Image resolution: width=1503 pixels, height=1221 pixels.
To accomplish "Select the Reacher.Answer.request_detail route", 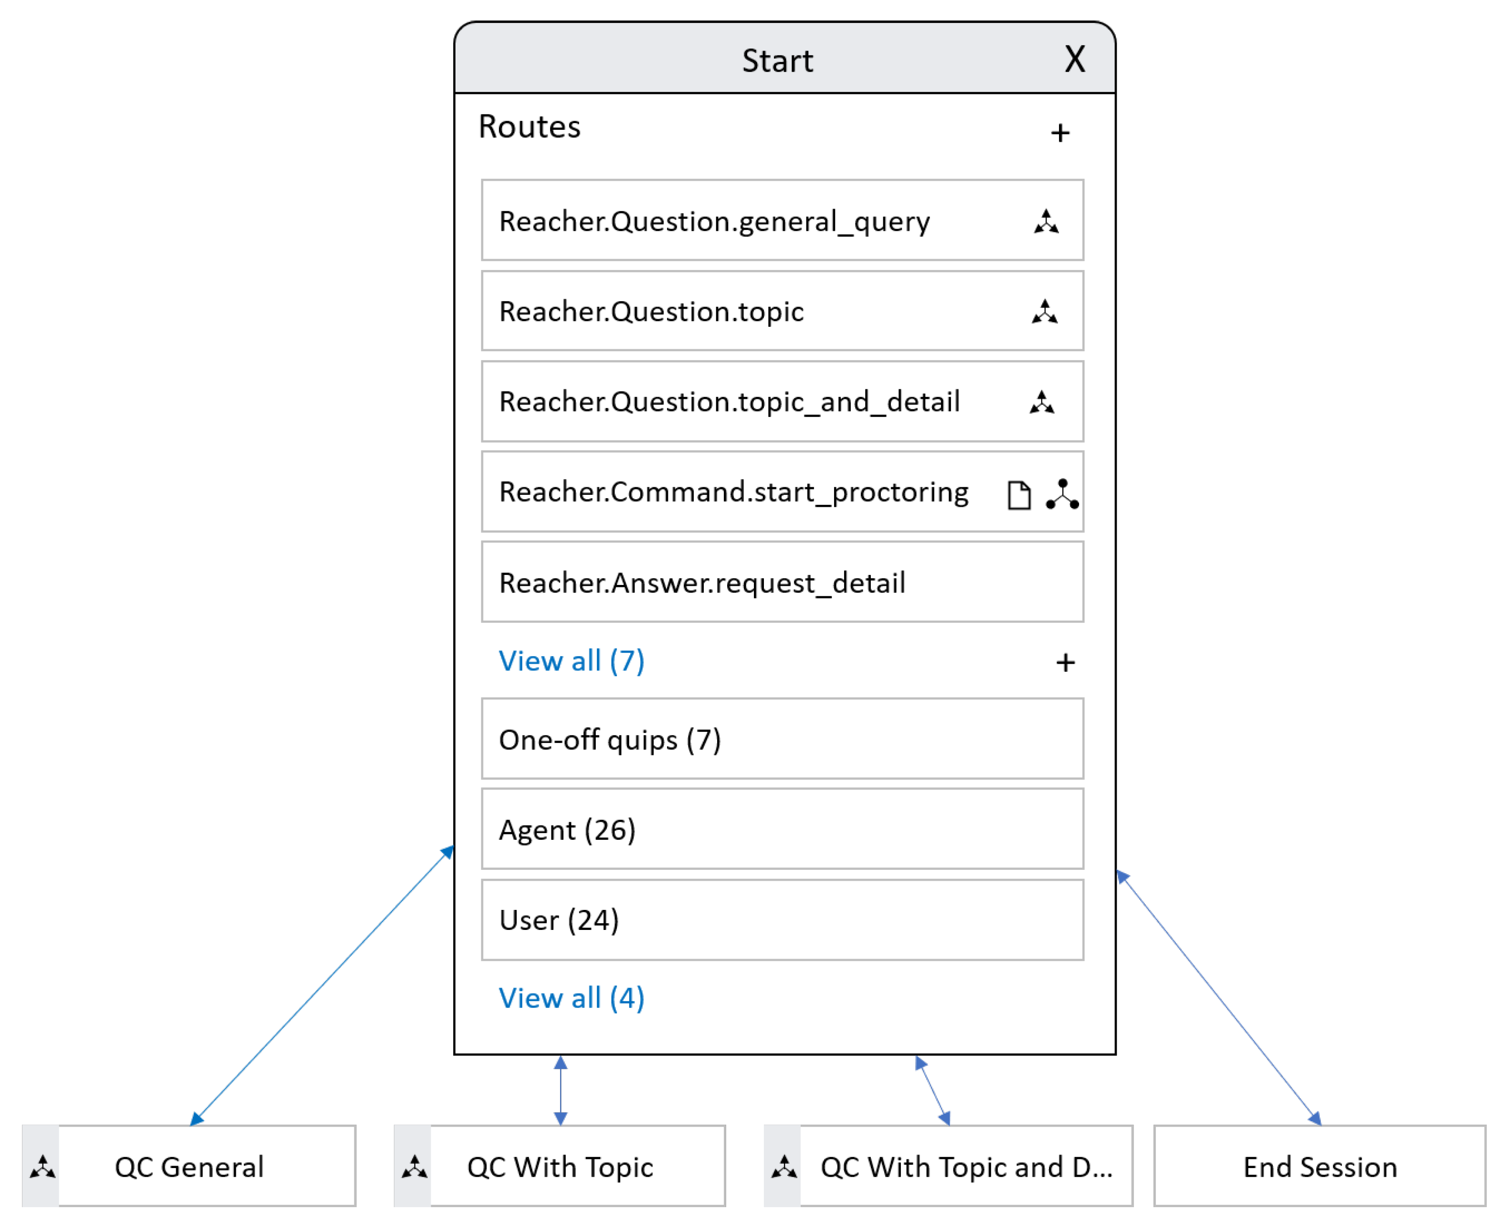I will tap(781, 583).
